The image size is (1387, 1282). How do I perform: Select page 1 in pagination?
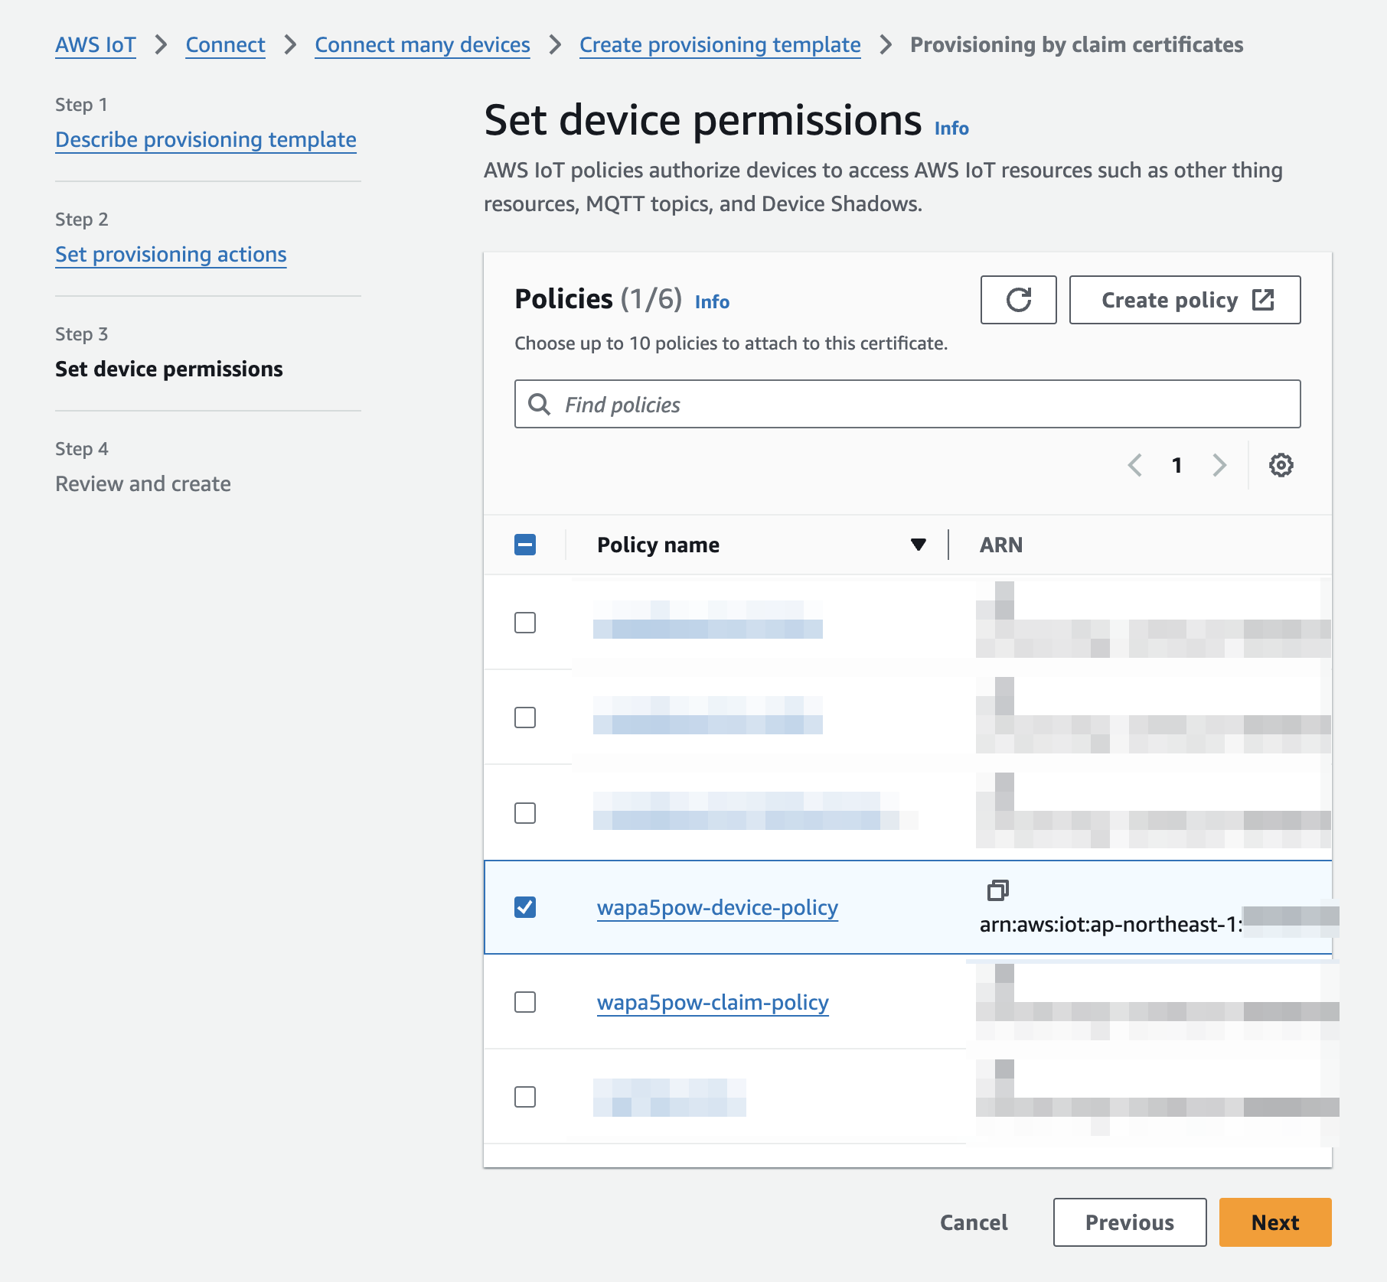[1177, 465]
